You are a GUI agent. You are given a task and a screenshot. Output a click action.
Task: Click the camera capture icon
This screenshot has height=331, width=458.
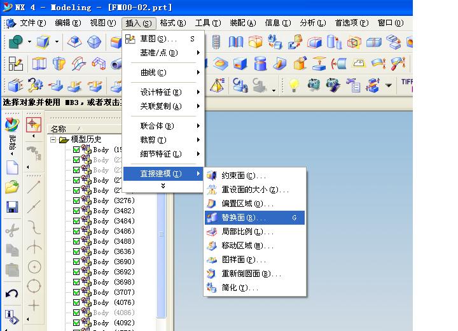(314, 85)
